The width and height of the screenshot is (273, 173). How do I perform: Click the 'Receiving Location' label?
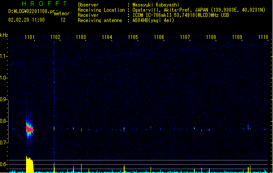[x=101, y=10]
